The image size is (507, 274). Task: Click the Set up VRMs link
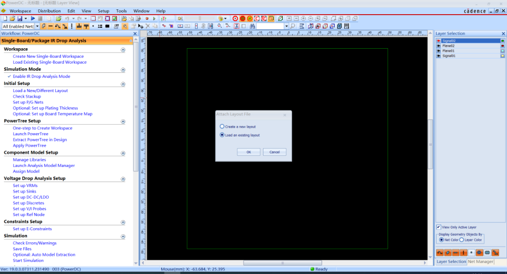pyautogui.click(x=25, y=186)
